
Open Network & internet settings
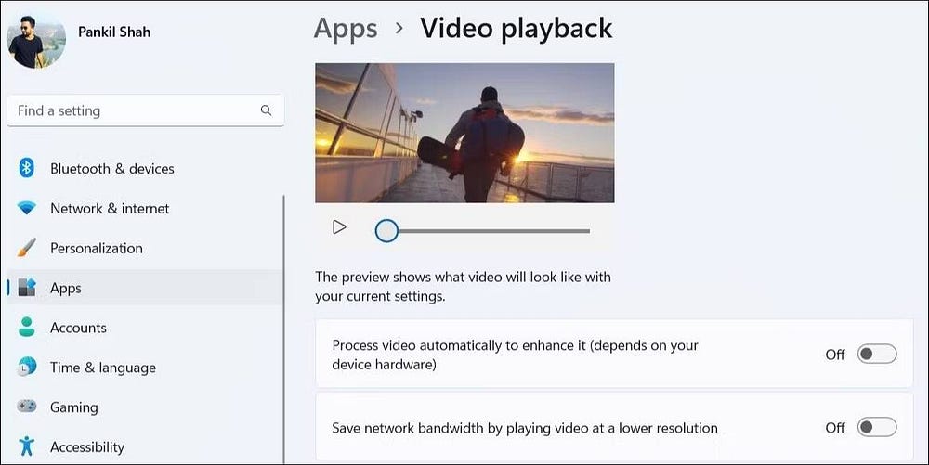(145, 208)
